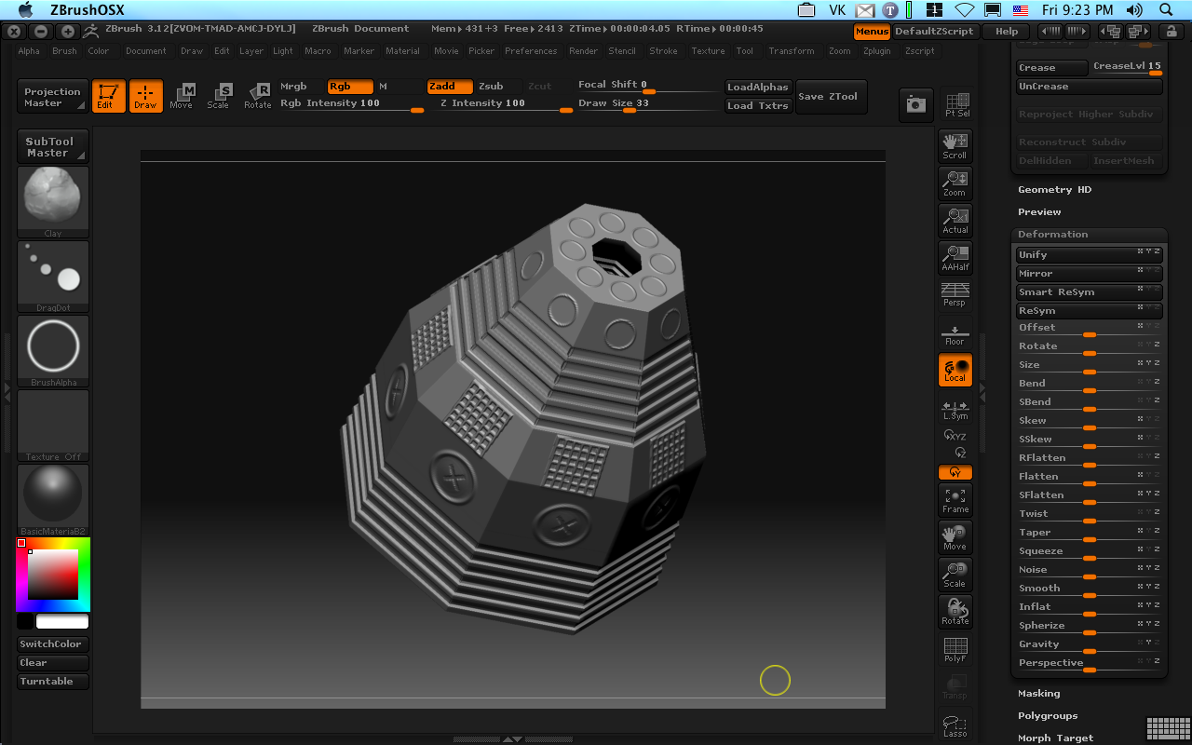Expand the Geometry HD section
The width and height of the screenshot is (1192, 745).
[x=1054, y=189]
